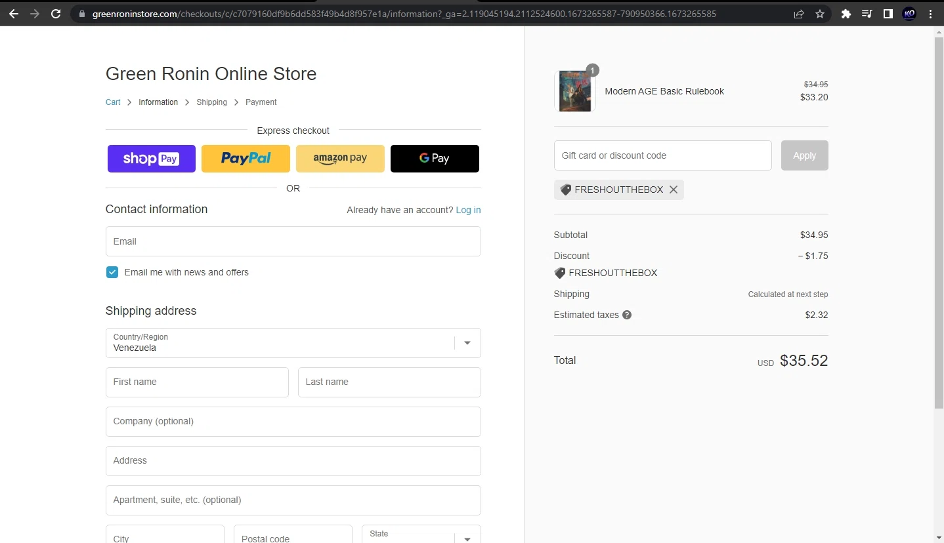This screenshot has width=944, height=543.
Task: Click the Gift card or discount code field
Action: pyautogui.click(x=663, y=155)
